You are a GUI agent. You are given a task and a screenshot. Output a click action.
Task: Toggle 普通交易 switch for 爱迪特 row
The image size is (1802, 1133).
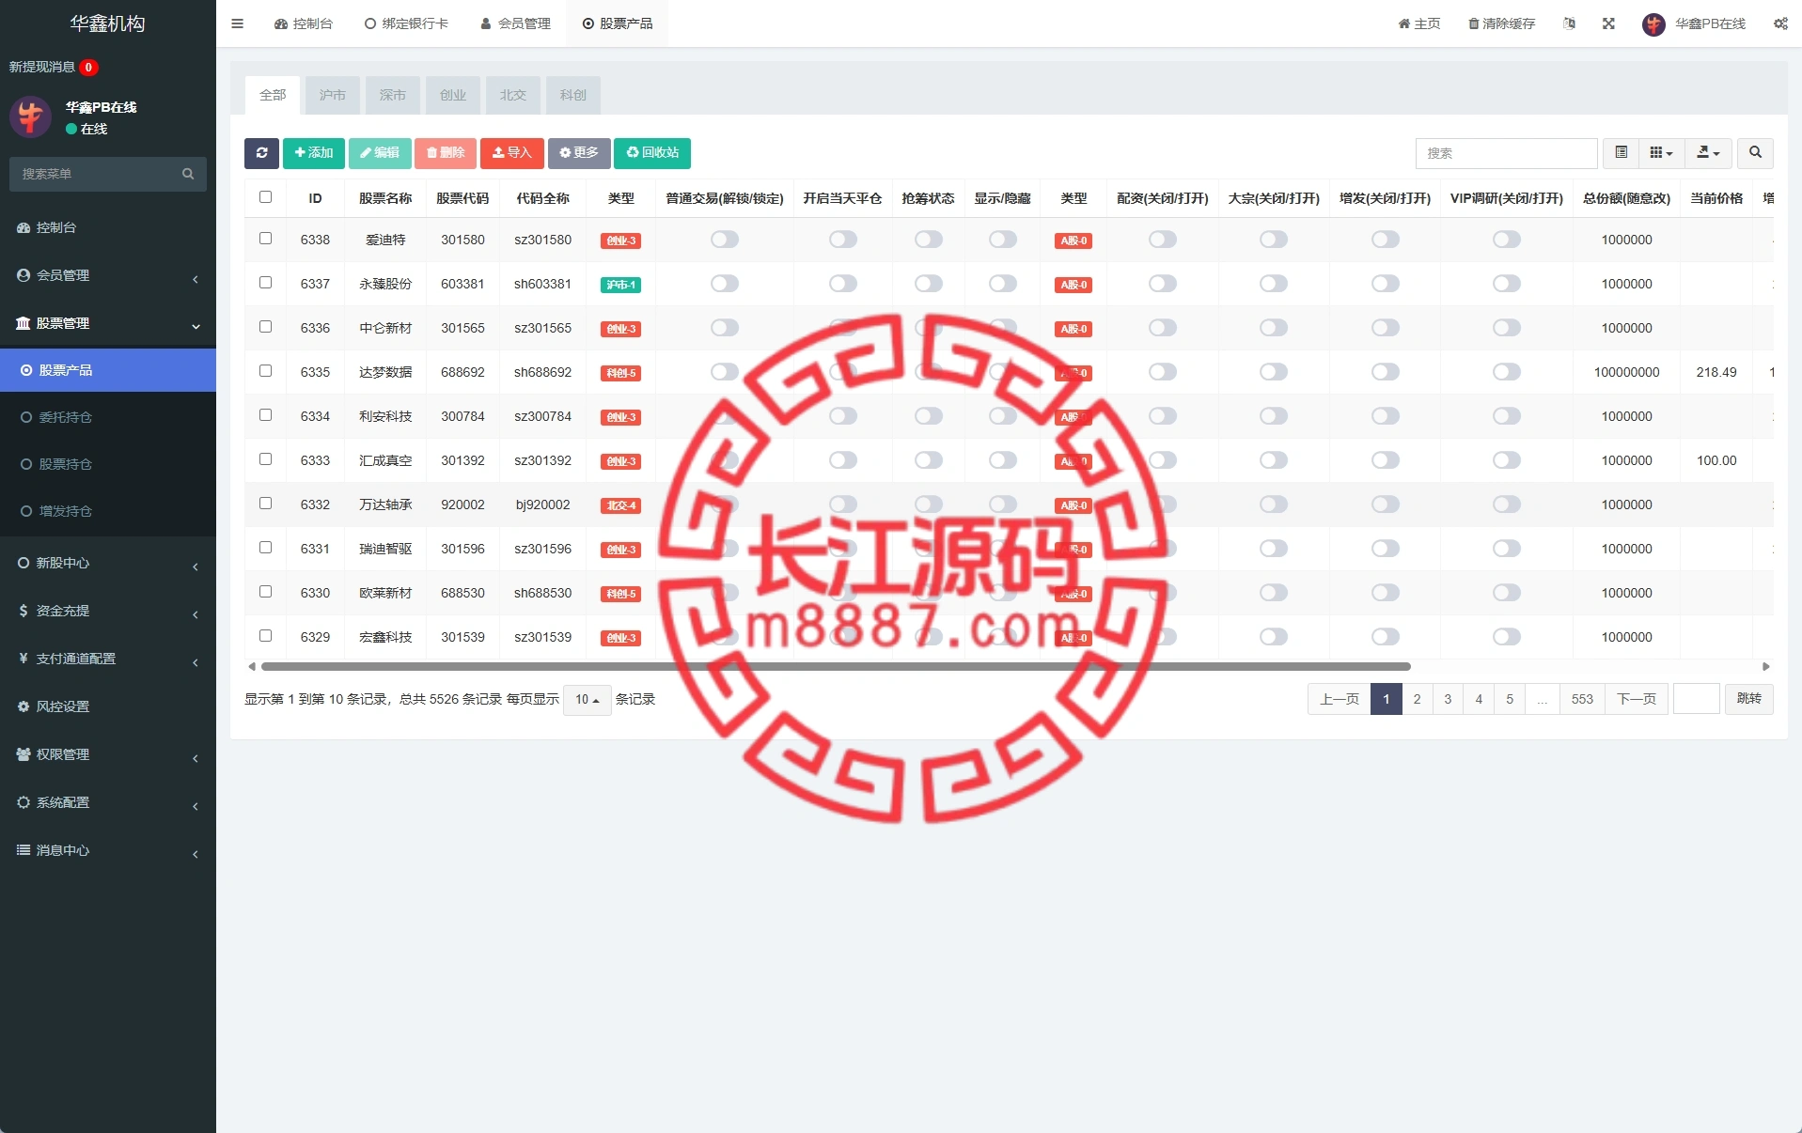click(725, 240)
